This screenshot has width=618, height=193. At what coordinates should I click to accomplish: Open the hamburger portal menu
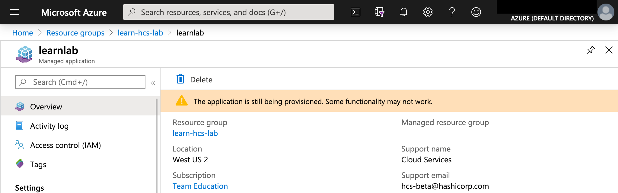pos(14,12)
